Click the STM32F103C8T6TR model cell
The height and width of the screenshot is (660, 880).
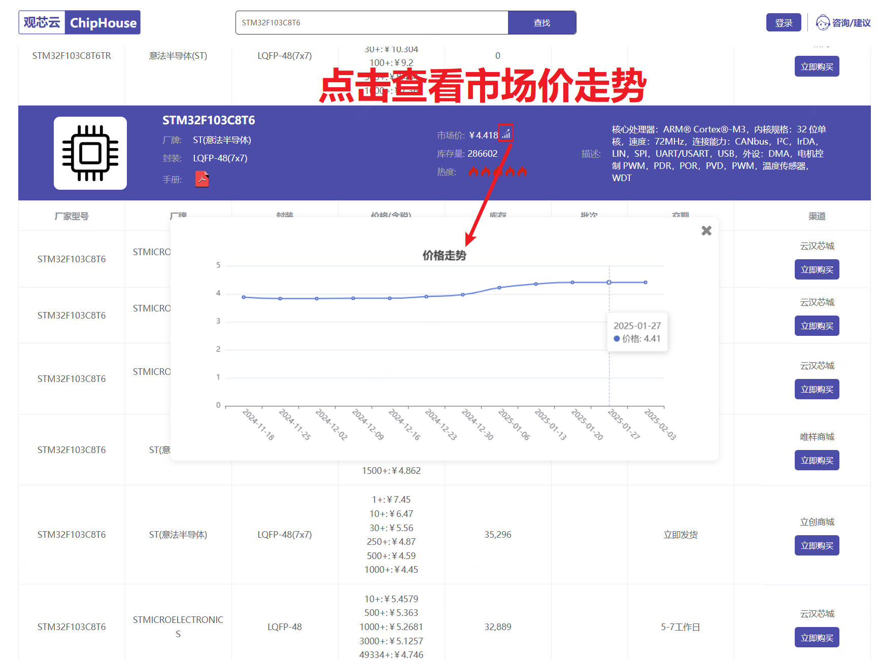(72, 56)
